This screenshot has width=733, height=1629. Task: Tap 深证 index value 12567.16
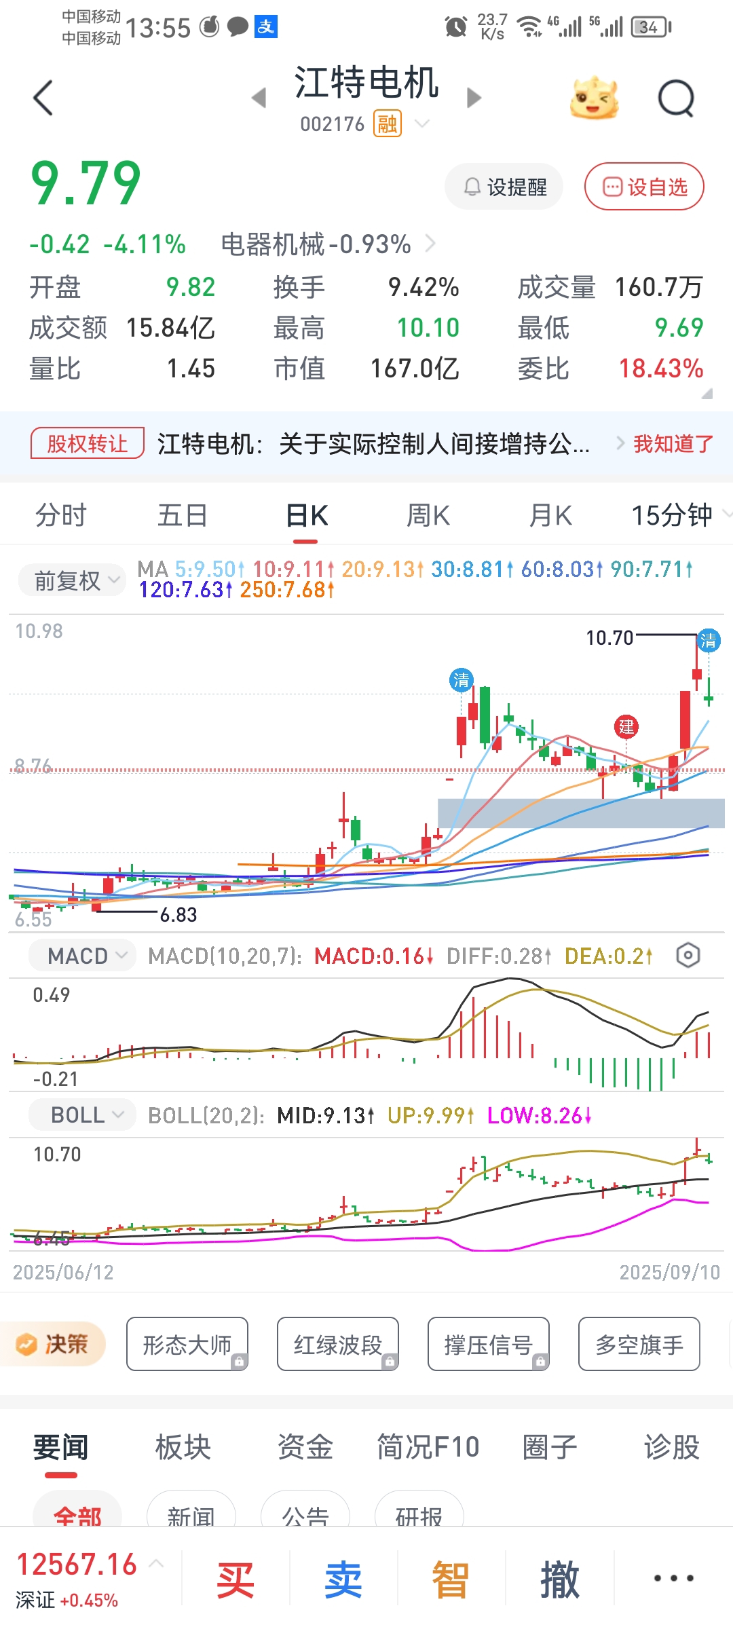77,1565
